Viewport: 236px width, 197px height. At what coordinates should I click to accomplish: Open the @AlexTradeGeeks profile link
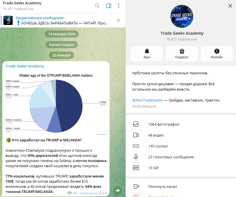[x=147, y=100]
